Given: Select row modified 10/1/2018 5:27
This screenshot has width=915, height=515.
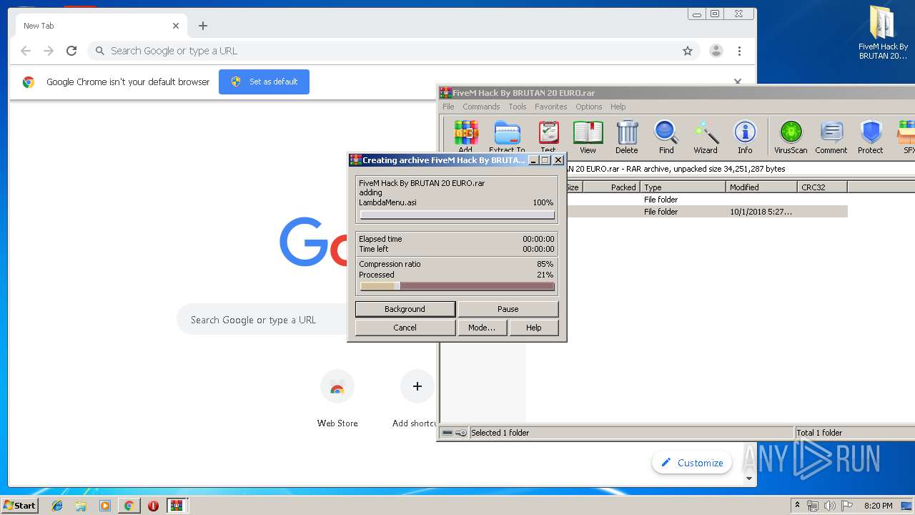Looking at the screenshot, I should tap(706, 212).
